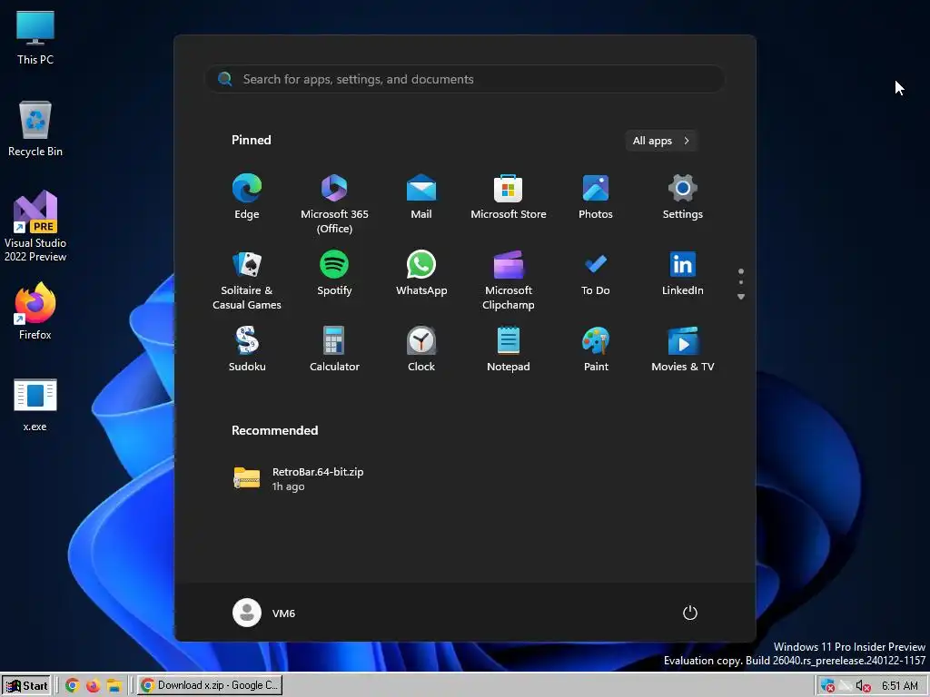Launch Solitaire & Casual Games
Screen dimensions: 930x697
coord(247,280)
